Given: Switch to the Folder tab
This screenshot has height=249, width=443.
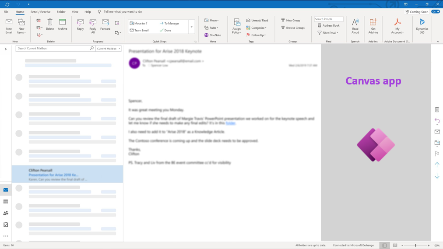Looking at the screenshot, I should pos(61,12).
